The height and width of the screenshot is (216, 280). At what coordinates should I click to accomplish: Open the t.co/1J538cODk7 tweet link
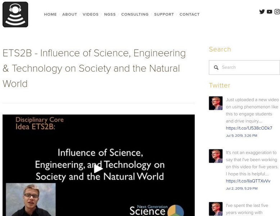point(249,128)
